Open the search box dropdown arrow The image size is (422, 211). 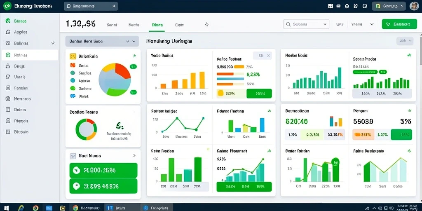point(324,24)
